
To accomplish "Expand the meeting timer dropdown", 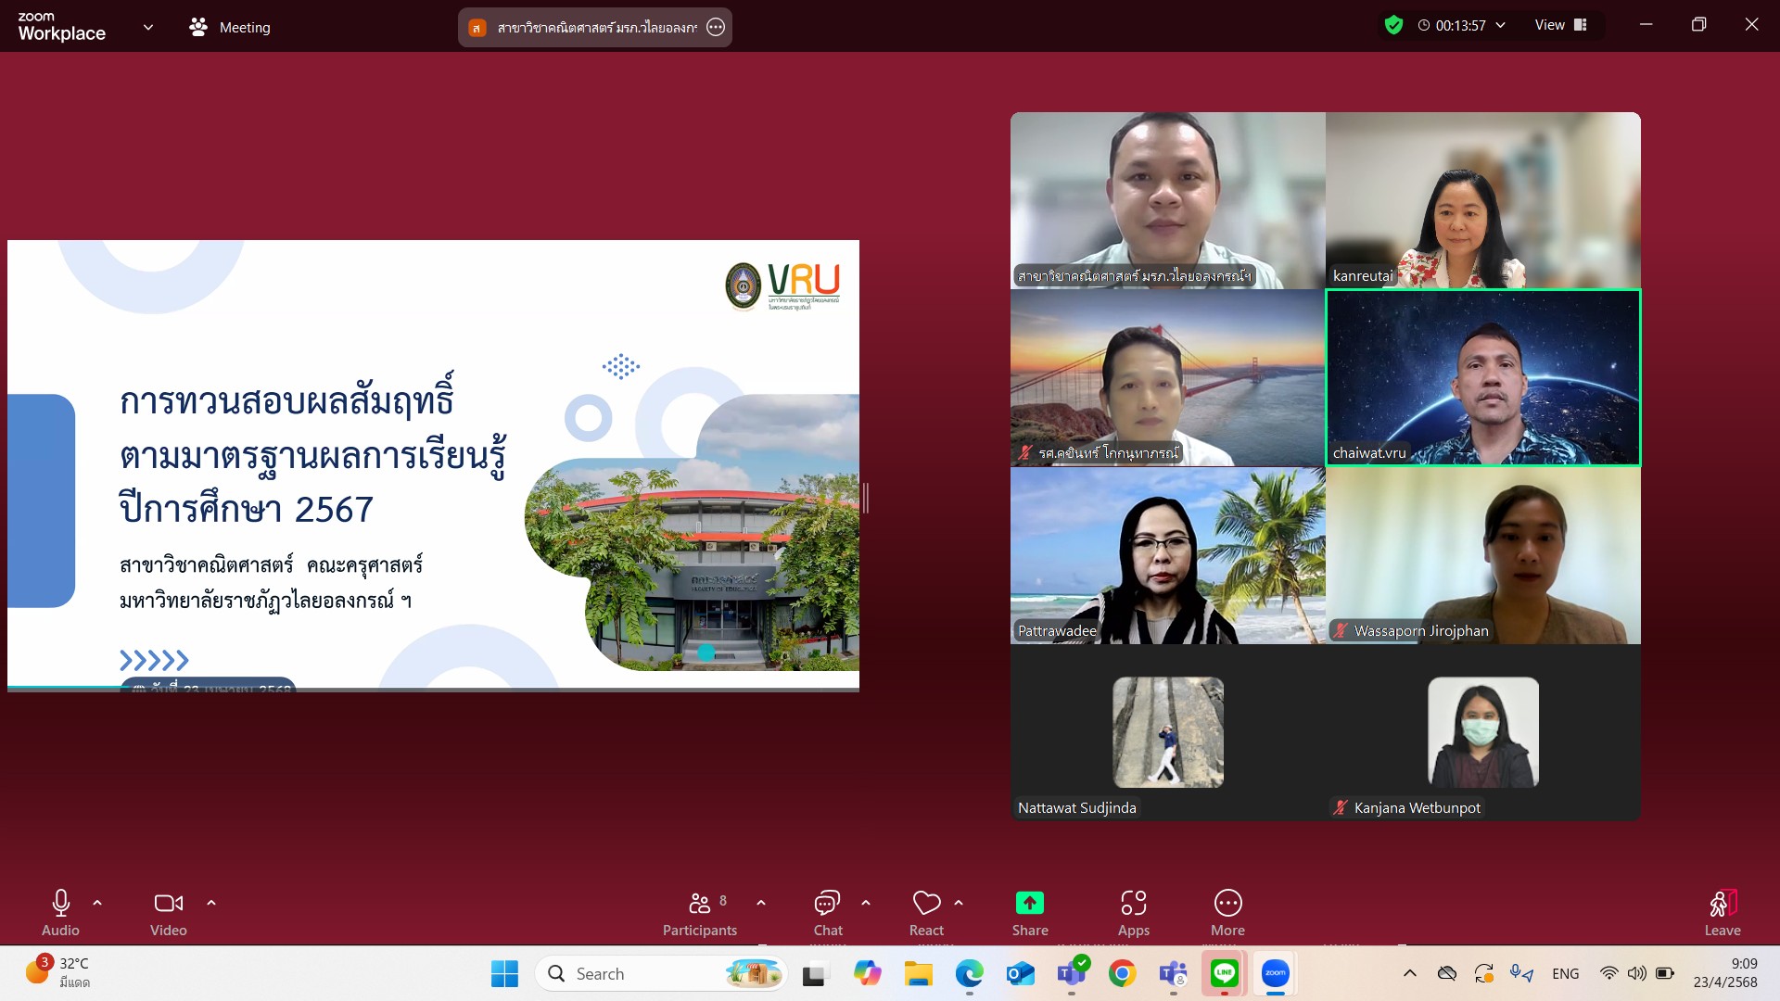I will click(1500, 25).
